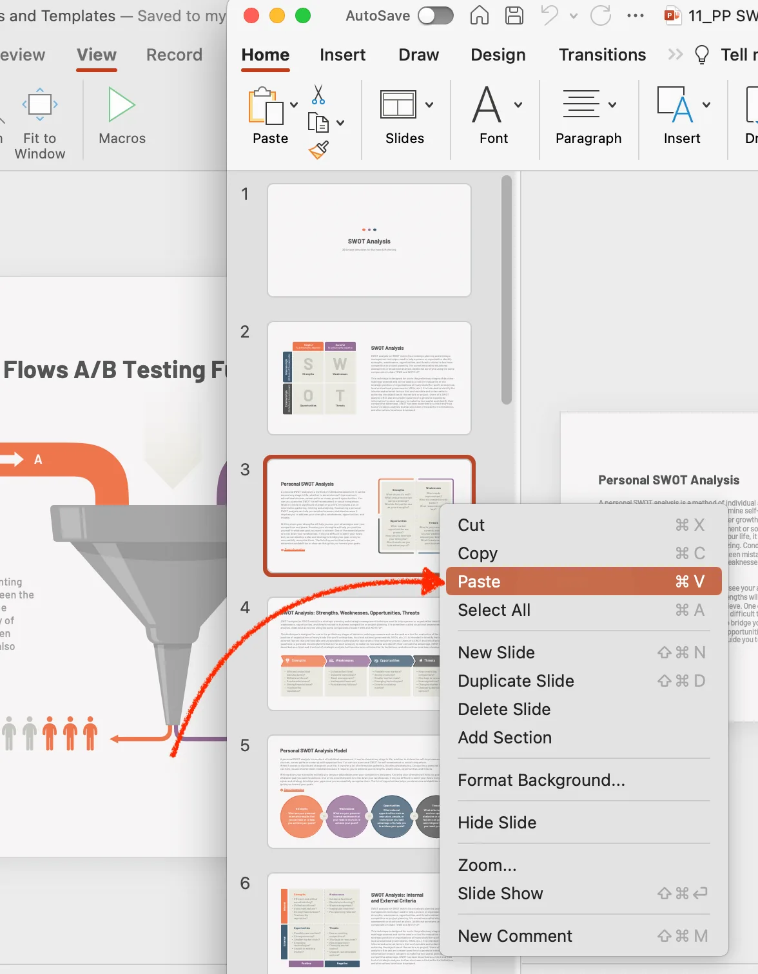Open the Review tab in back window
The image size is (758, 974).
[23, 55]
